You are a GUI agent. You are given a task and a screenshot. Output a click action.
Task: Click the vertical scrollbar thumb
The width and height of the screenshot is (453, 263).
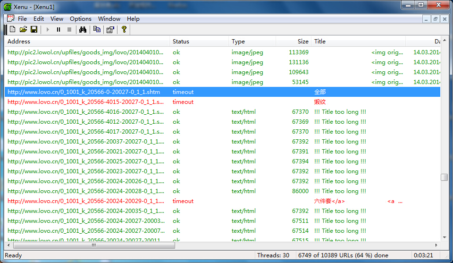(x=445, y=177)
